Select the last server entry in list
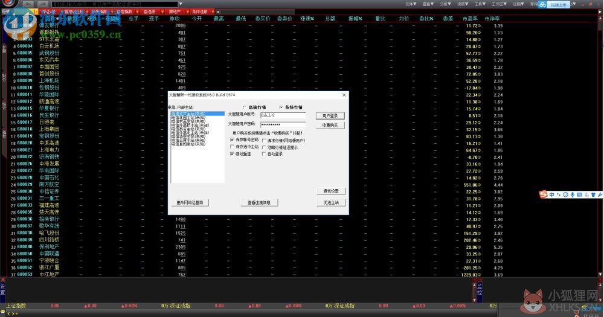604x317 pixels. click(198, 144)
